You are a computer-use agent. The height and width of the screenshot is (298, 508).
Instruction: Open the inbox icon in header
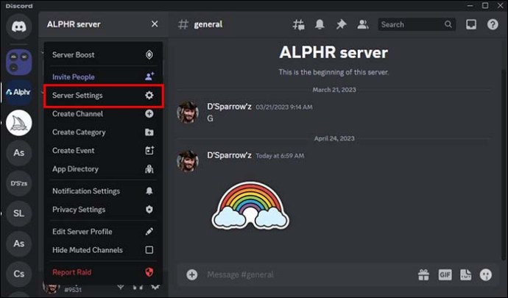473,24
